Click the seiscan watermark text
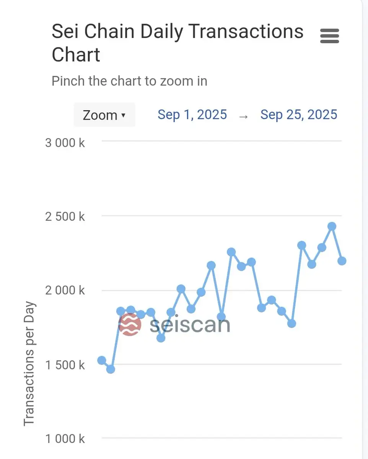Viewport: 368px width, 459px height. click(x=190, y=325)
